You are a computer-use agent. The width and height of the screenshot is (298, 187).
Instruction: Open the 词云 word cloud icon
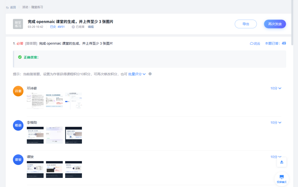[x=252, y=44]
